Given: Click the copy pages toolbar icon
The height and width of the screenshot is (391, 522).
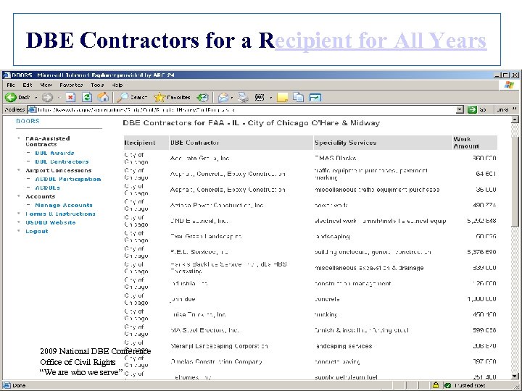Looking at the screenshot, I should (x=298, y=97).
